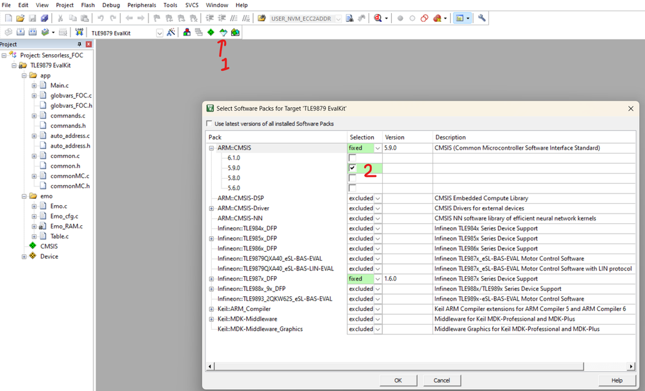Viewport: 645px width, 391px height.
Task: Insert a breakpoint using the red circle icon
Action: click(x=400, y=17)
